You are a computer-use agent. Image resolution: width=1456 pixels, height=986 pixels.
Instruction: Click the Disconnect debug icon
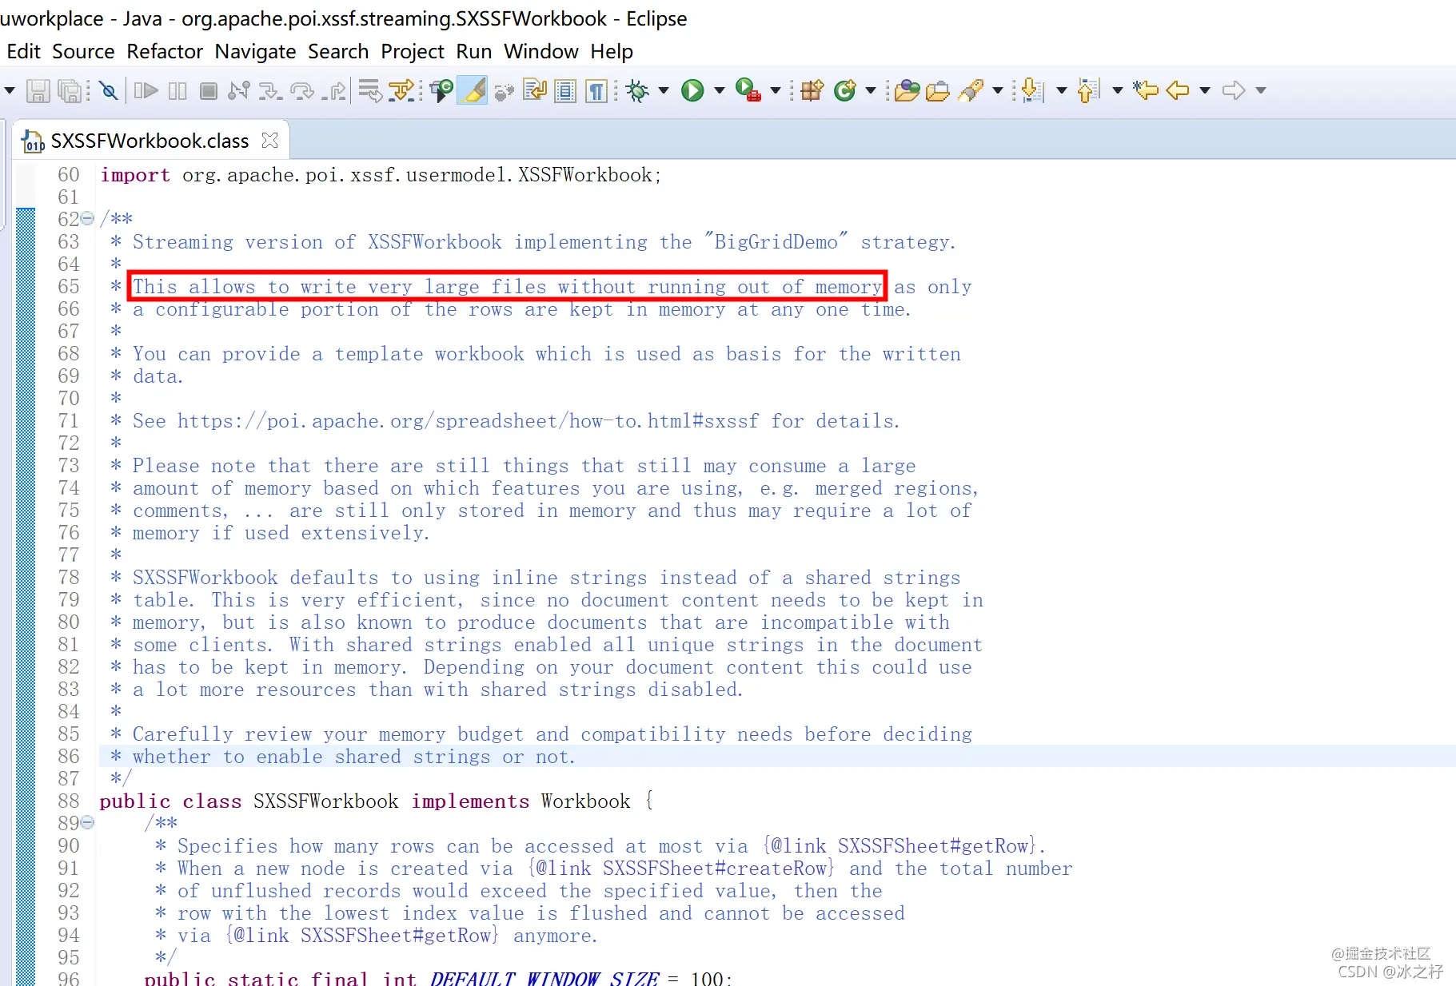click(239, 90)
